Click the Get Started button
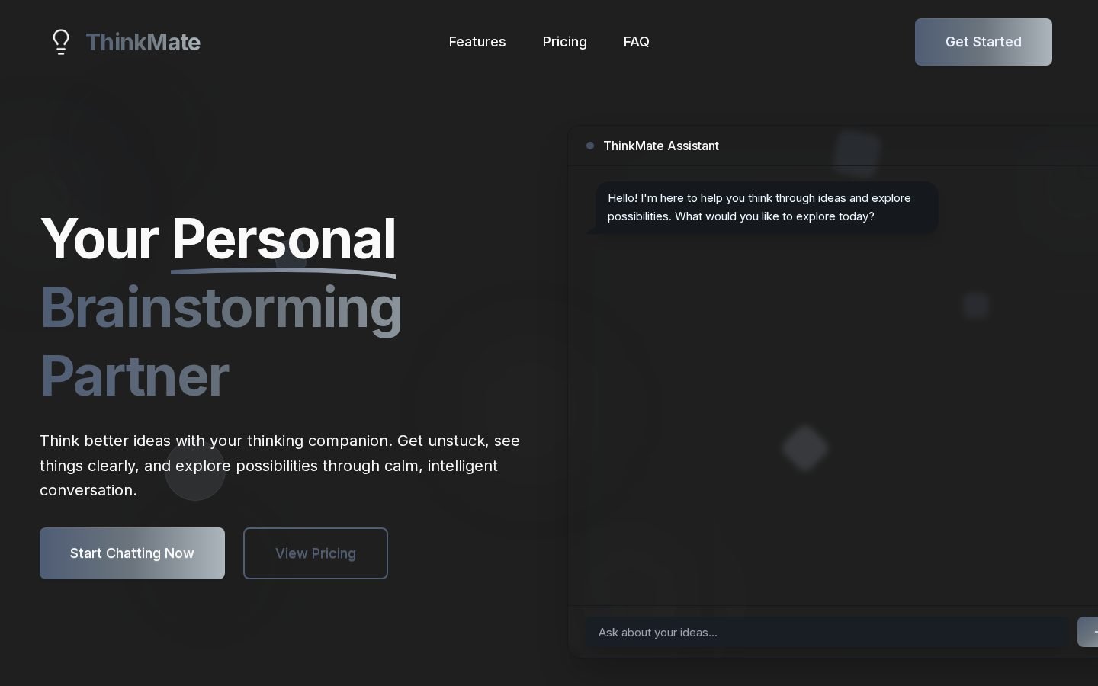 tap(984, 42)
